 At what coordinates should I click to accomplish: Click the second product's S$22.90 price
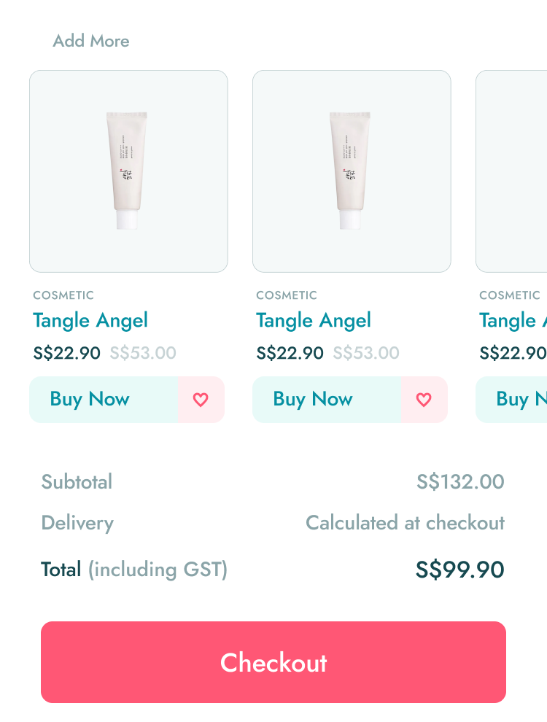point(290,353)
